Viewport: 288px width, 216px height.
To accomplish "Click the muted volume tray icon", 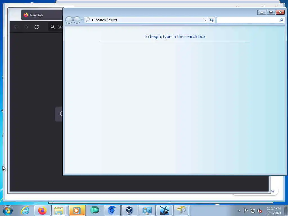I will pyautogui.click(x=260, y=211).
